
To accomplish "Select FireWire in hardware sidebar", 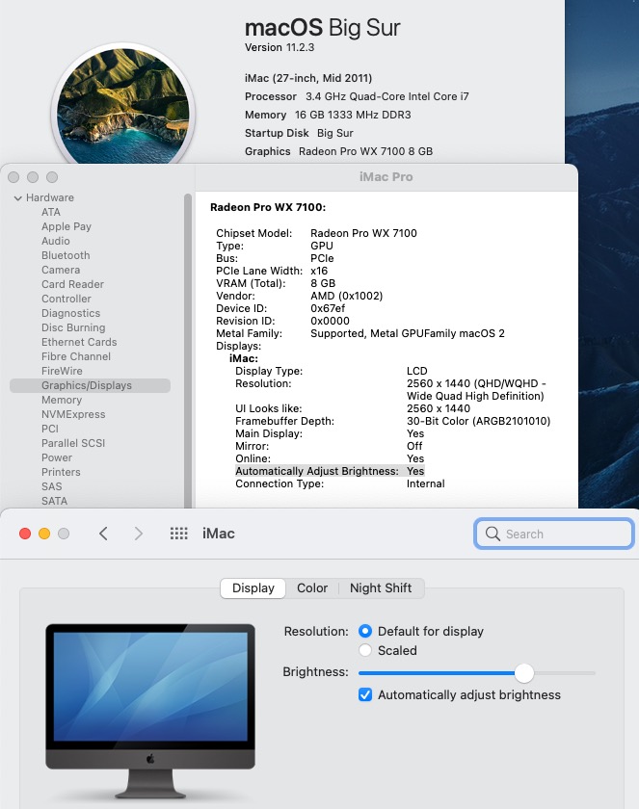I will pos(62,371).
